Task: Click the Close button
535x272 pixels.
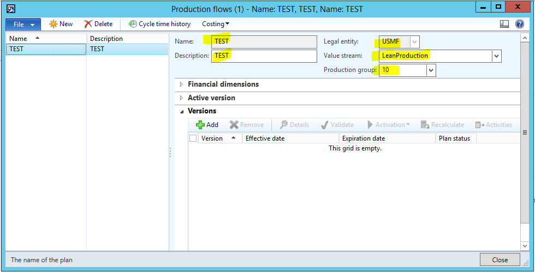Action: (x=500, y=259)
